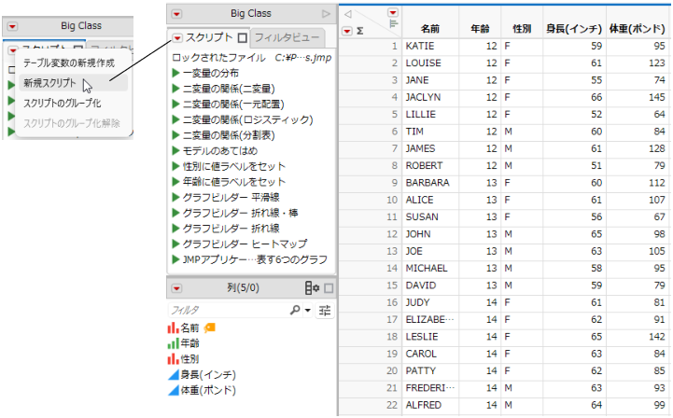Viewport: 673px width, 418px height.
Task: Click weight value 142 in LESLIE row
Action: [638, 337]
